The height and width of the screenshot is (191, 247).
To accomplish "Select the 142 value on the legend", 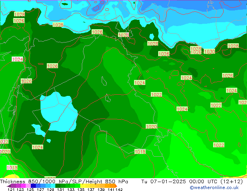I will 119,189.
